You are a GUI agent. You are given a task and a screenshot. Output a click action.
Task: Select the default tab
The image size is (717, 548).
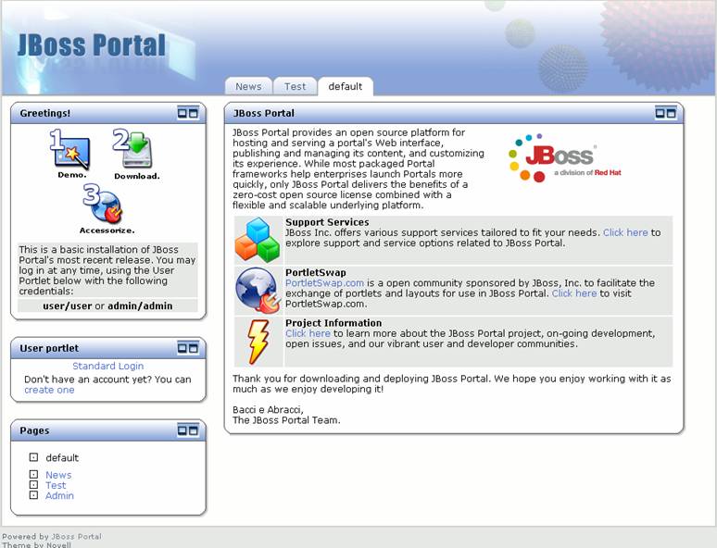pos(346,86)
